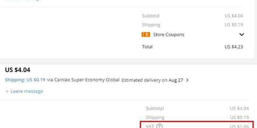Click the upper Subtotal amount US $4.04
The width and height of the screenshot is (257, 128).
[234, 16]
